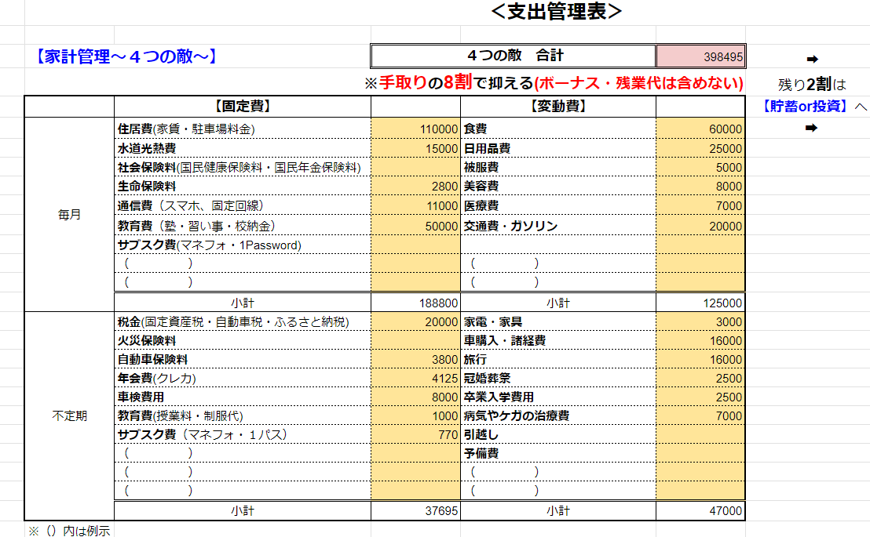Select the 【家計管理～４つの敵～】 title text

click(126, 56)
